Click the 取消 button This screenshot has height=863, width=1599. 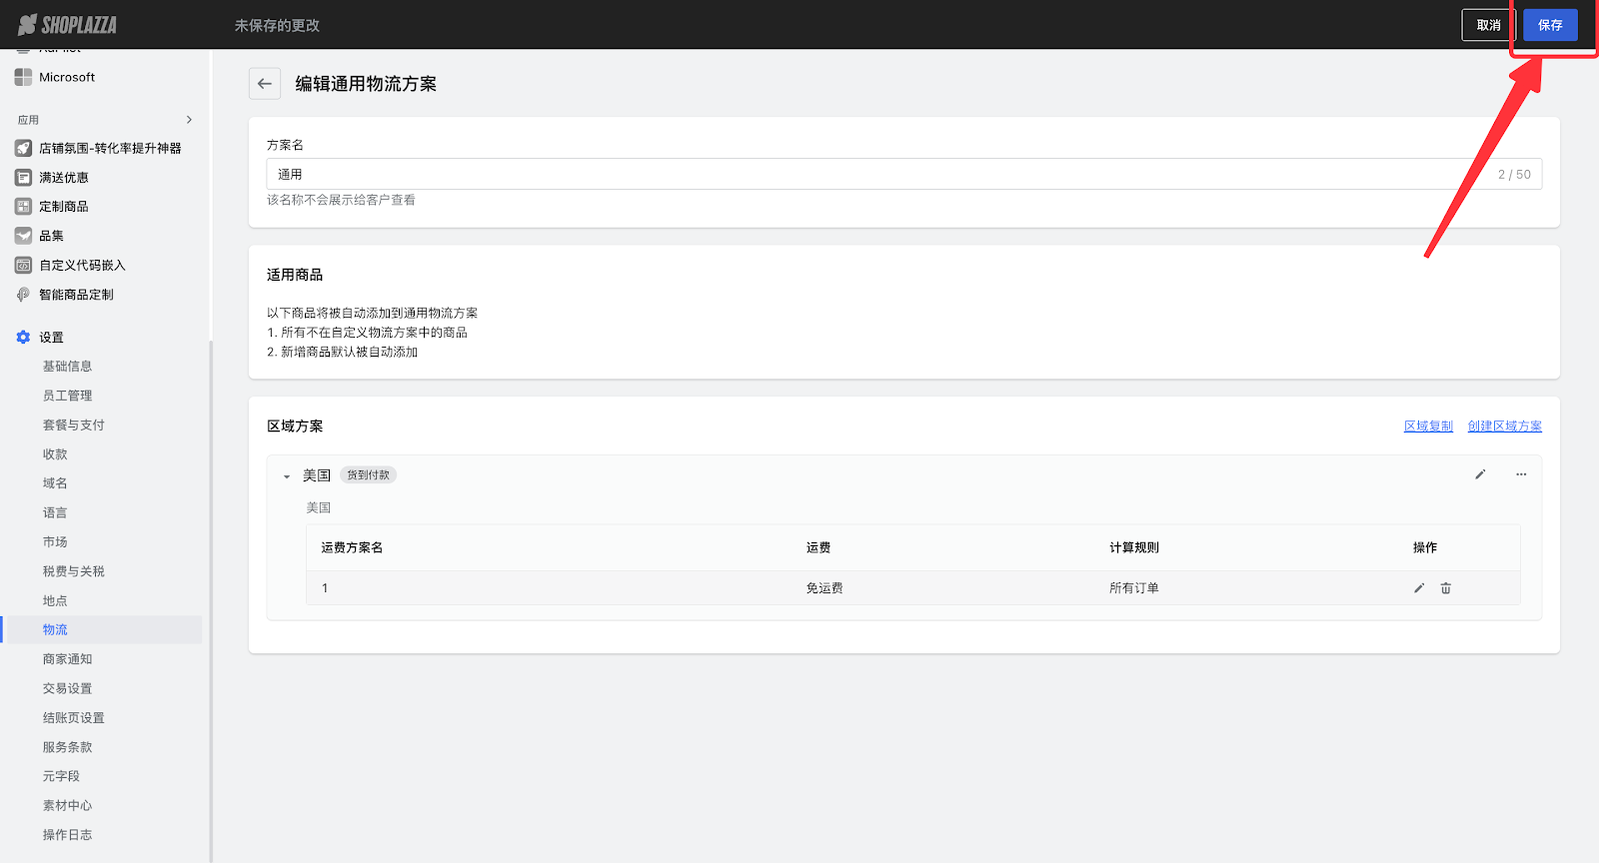coord(1488,25)
